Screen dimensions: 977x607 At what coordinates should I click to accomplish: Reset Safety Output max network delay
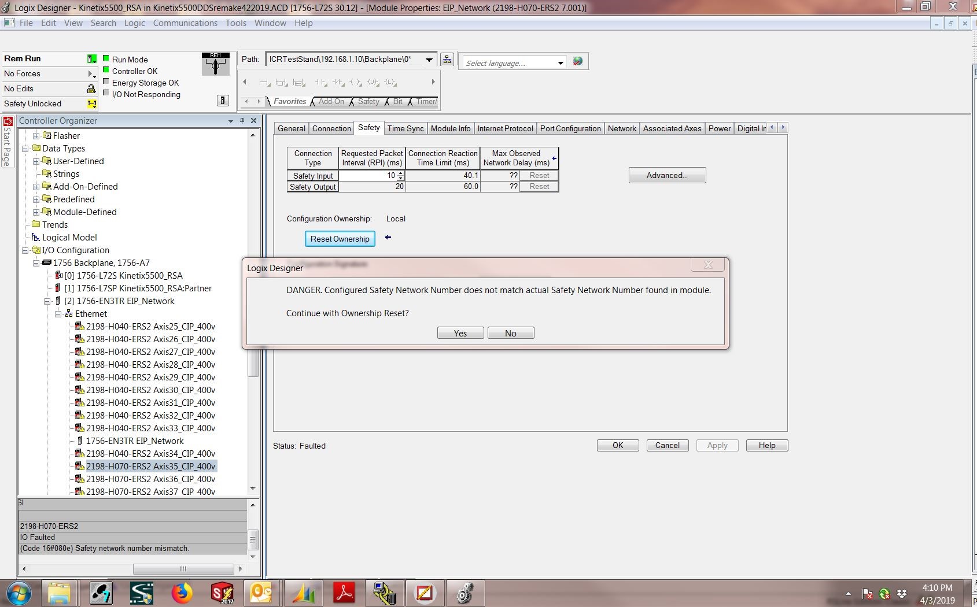(539, 186)
